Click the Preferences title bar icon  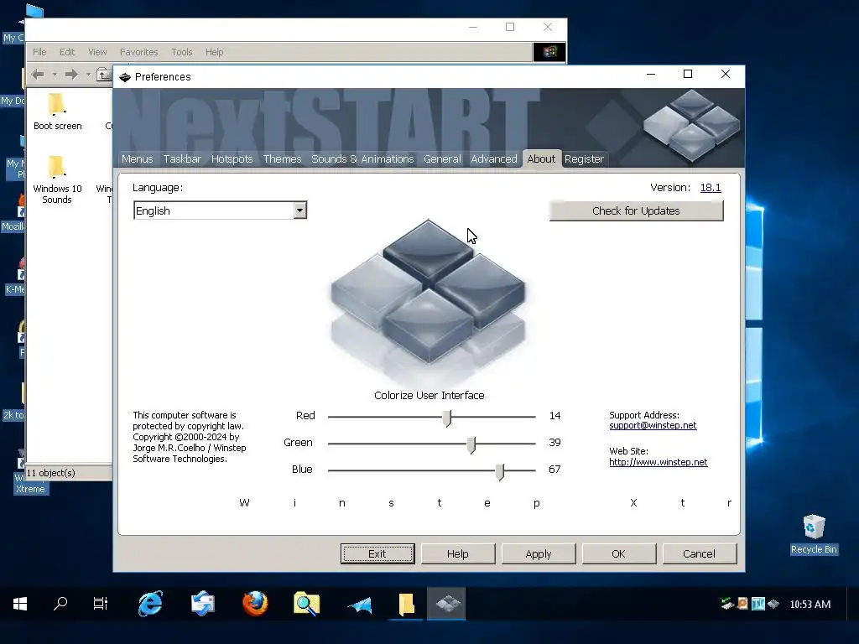[x=125, y=77]
